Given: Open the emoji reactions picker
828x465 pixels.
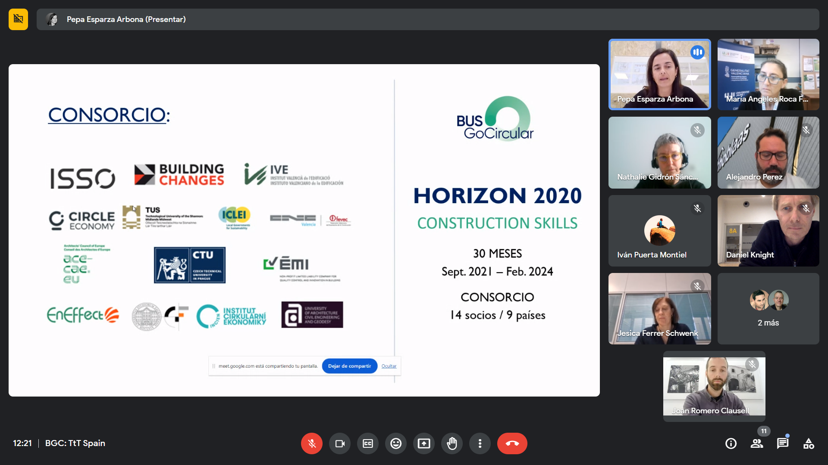Looking at the screenshot, I should [x=396, y=443].
